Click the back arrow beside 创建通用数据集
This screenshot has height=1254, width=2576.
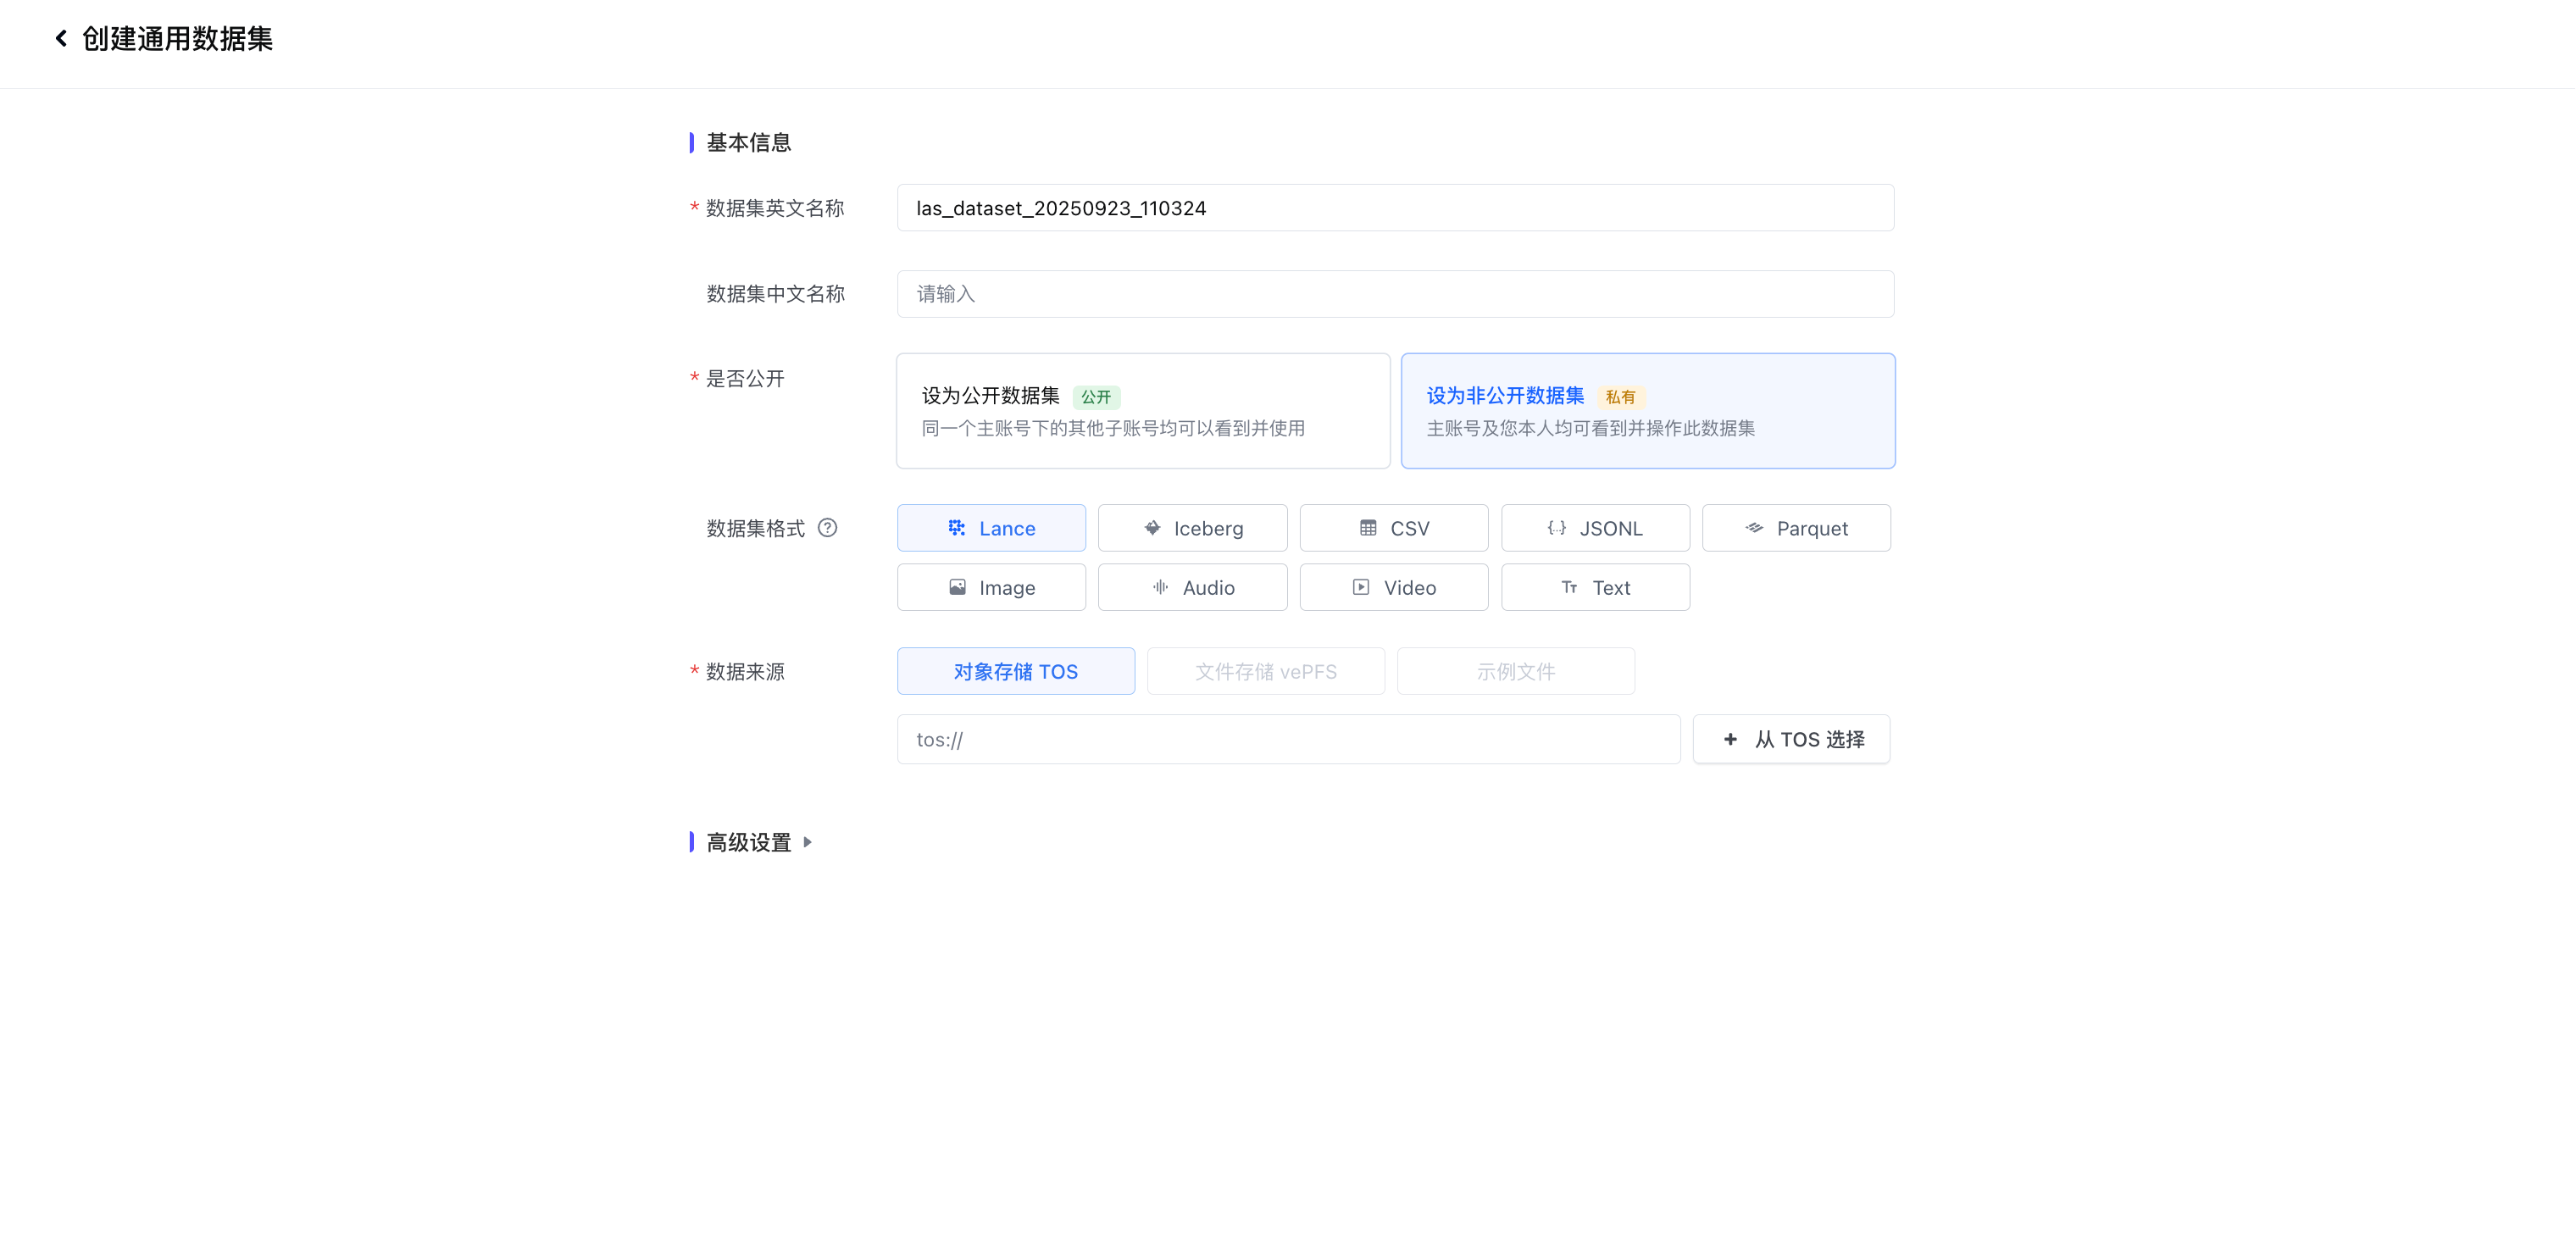(61, 38)
